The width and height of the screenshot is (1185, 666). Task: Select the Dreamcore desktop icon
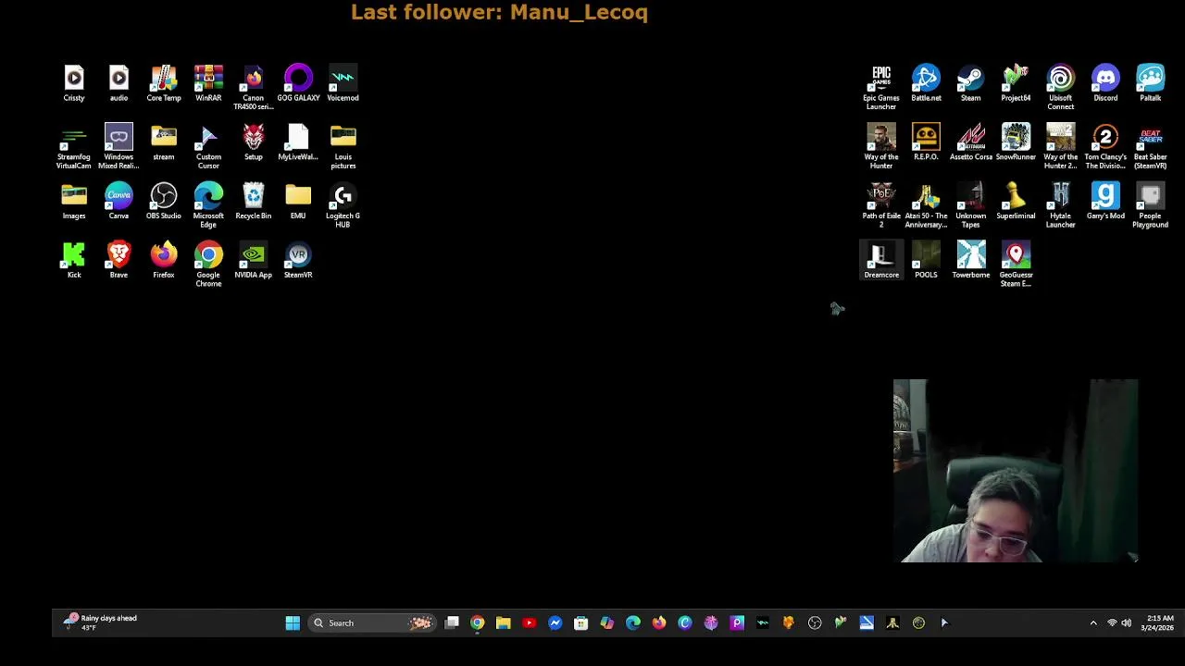point(881,261)
